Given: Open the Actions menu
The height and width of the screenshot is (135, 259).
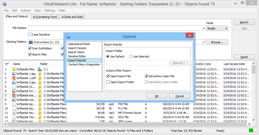Looking at the screenshot, I should (26, 10).
